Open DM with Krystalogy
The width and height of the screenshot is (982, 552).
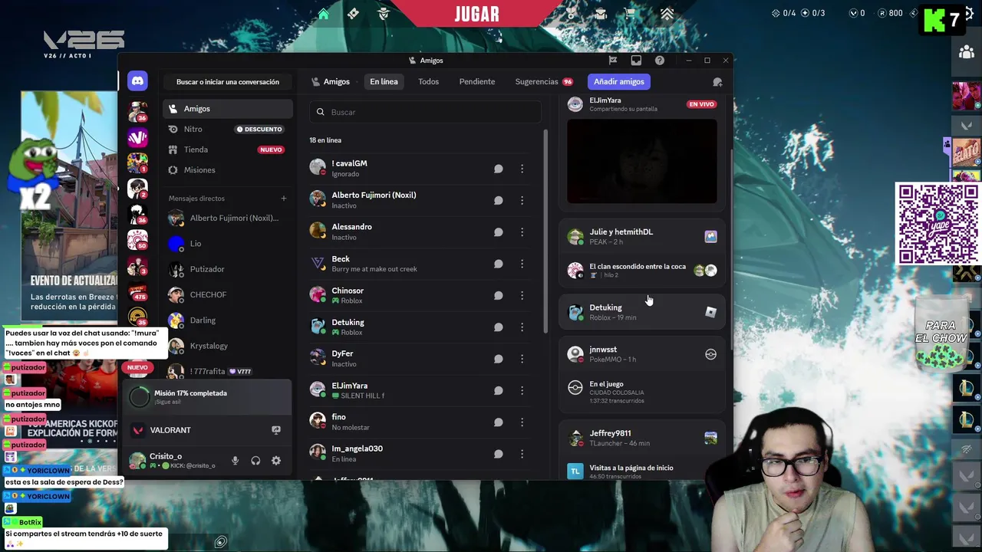(x=228, y=346)
